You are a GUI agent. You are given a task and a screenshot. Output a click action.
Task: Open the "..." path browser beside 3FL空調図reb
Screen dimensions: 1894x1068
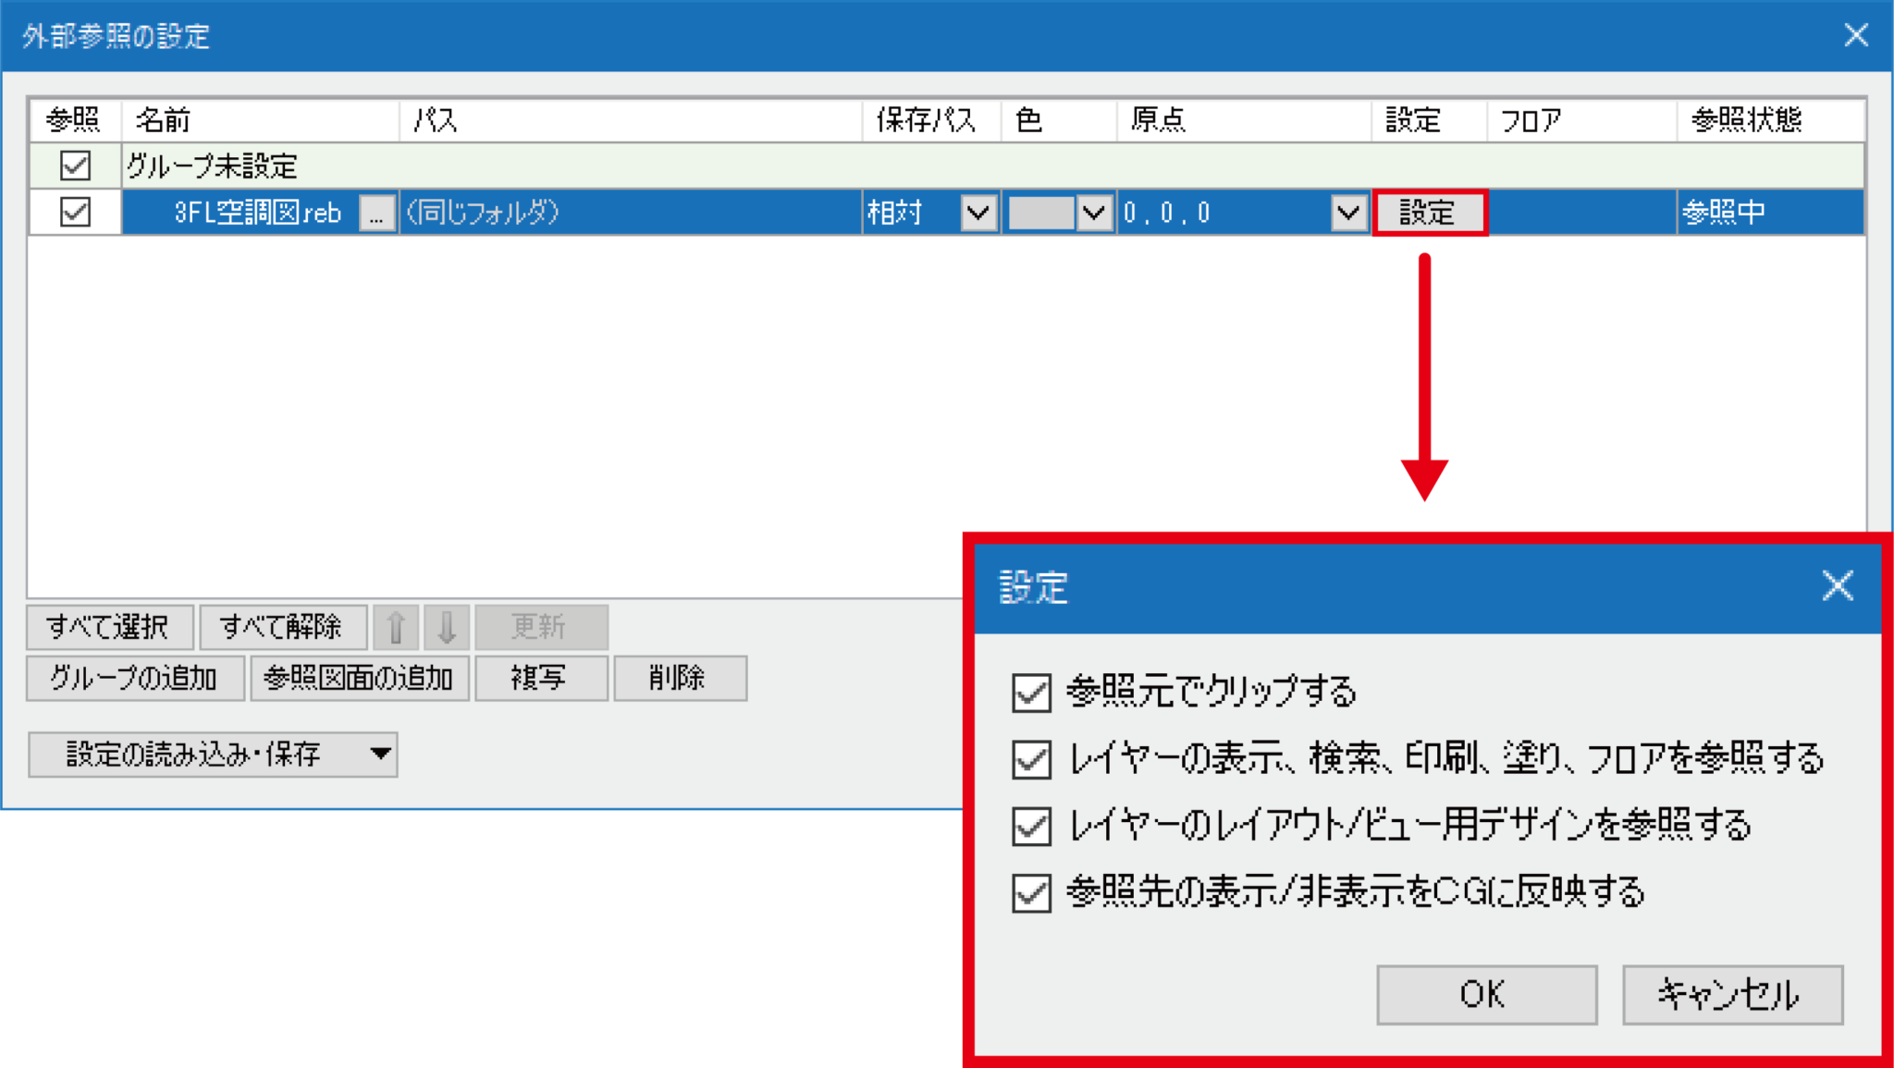tap(376, 213)
